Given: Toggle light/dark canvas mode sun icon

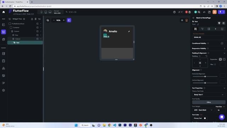Looking at the screenshot, I should 182,20.
